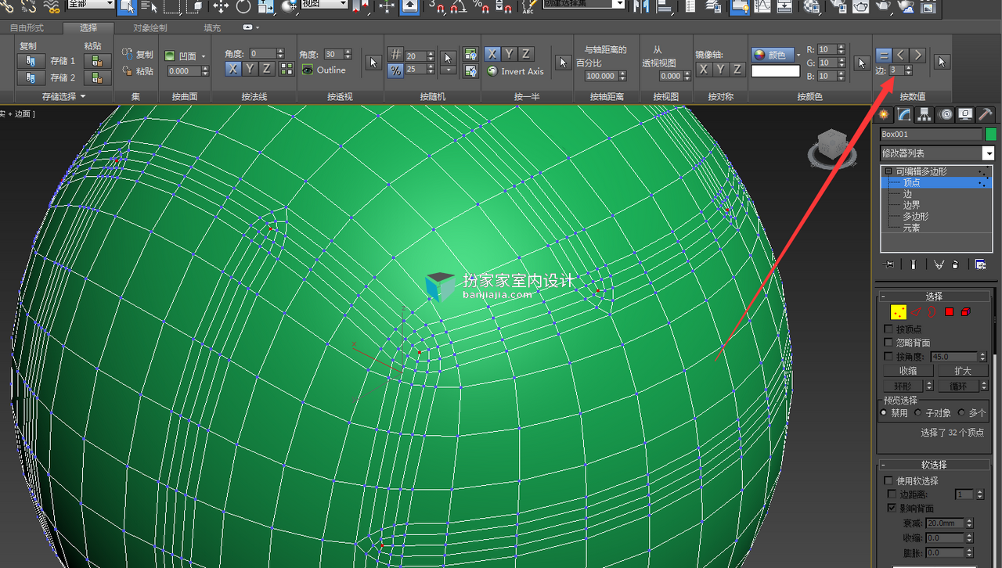Switch to the 对象绘制 ribbon tab
1002x568 pixels.
coord(150,27)
